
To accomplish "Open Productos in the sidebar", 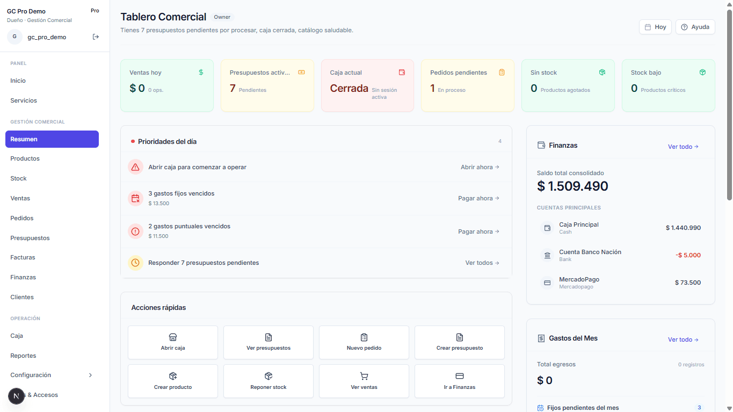I will click(25, 158).
